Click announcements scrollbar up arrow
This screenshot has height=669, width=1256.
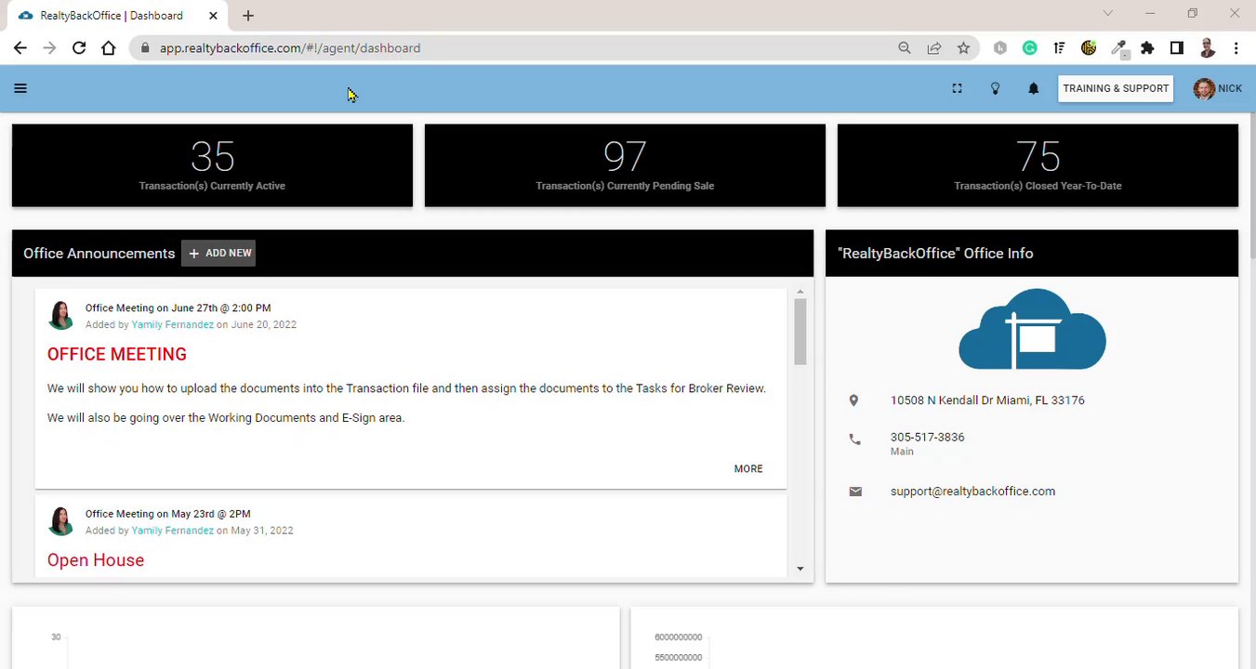coord(800,292)
